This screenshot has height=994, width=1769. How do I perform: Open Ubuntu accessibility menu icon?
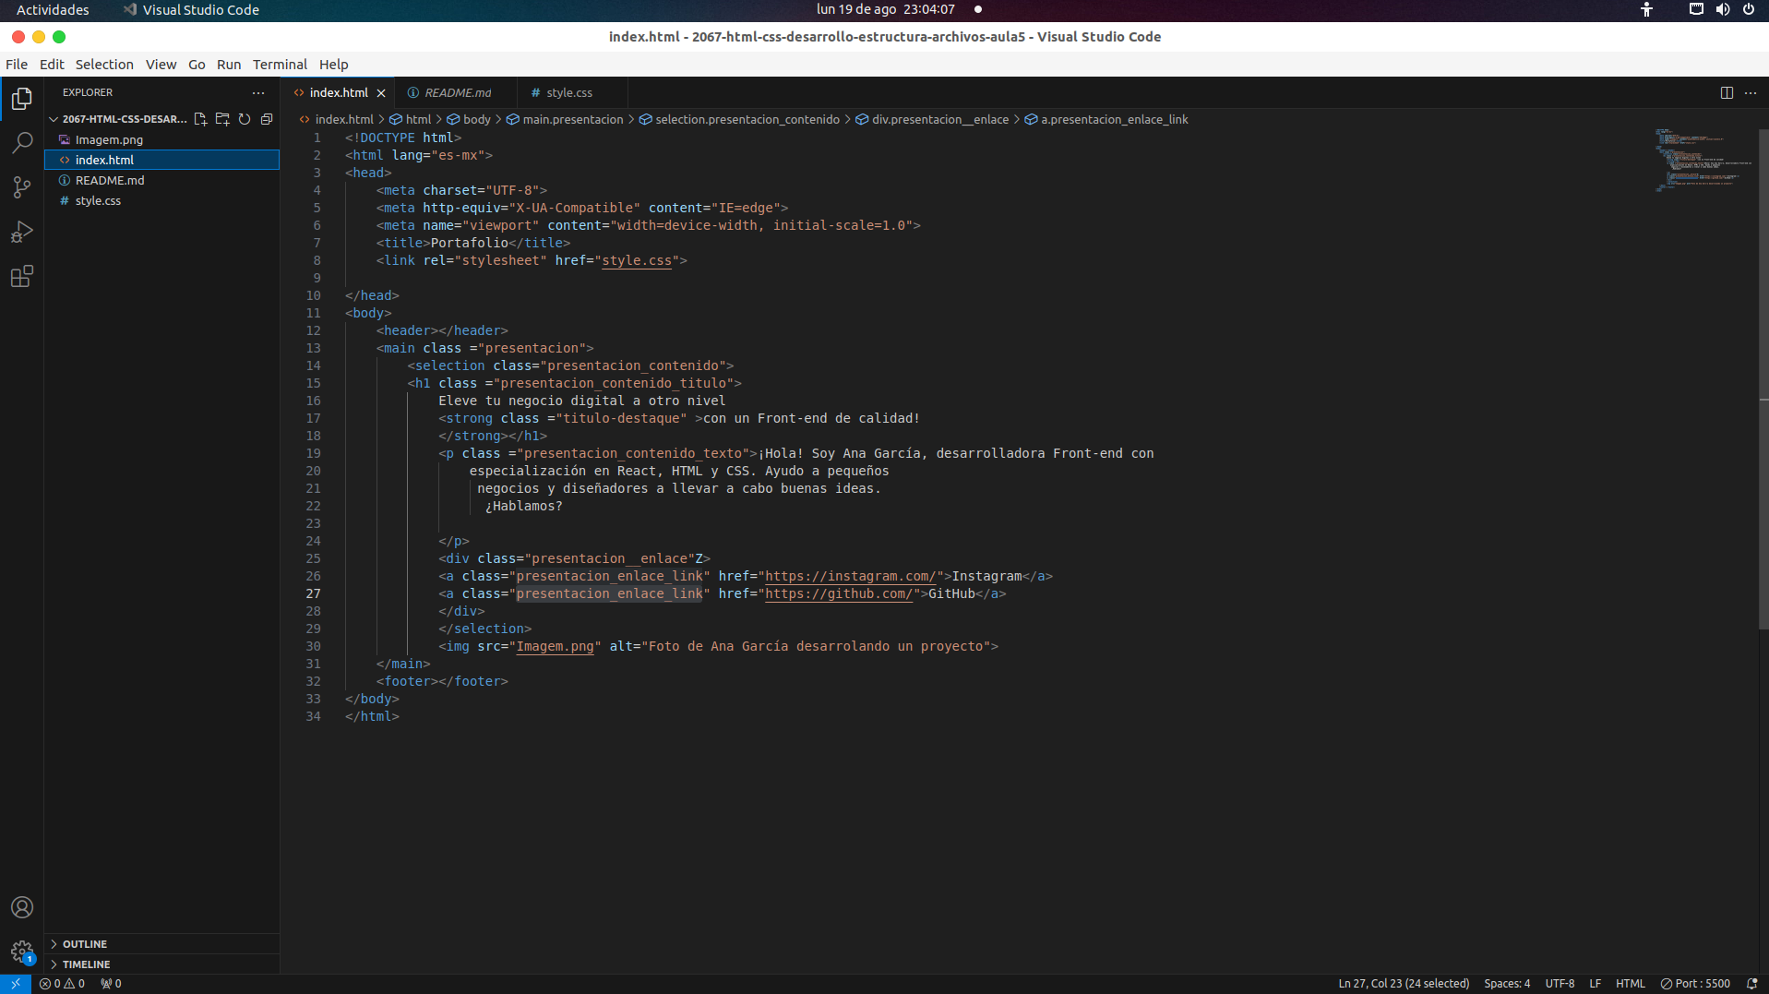point(1646,9)
